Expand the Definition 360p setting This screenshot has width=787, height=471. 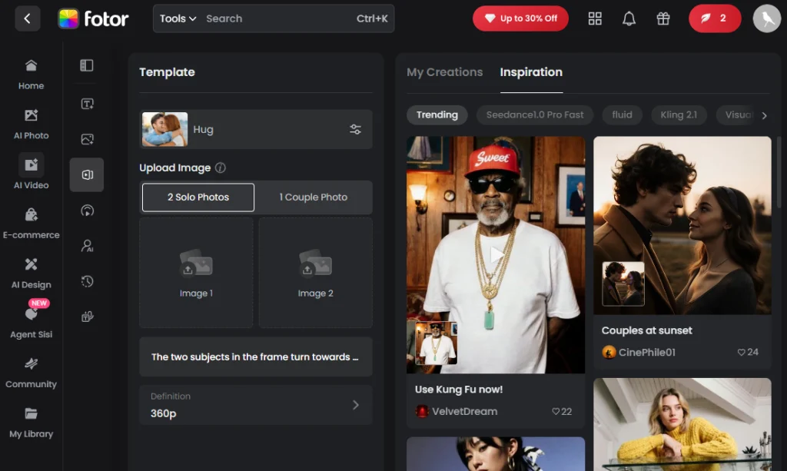click(x=255, y=405)
